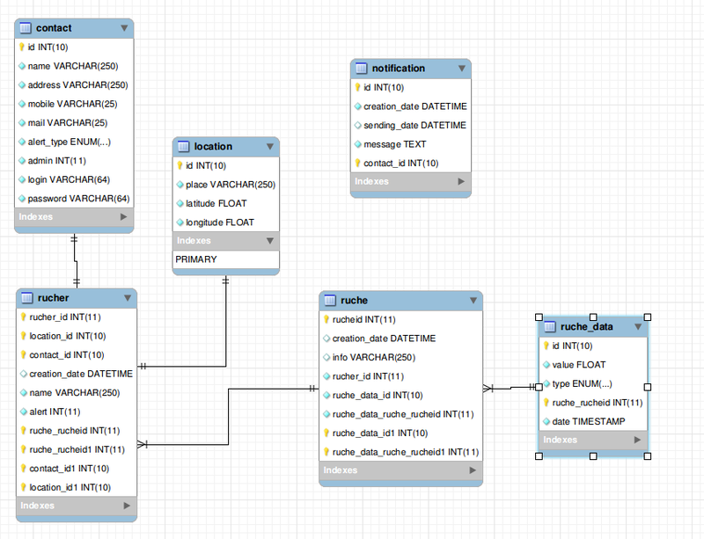This screenshot has width=704, height=539.
Task: Expand the notification table Indexes section
Action: (461, 181)
